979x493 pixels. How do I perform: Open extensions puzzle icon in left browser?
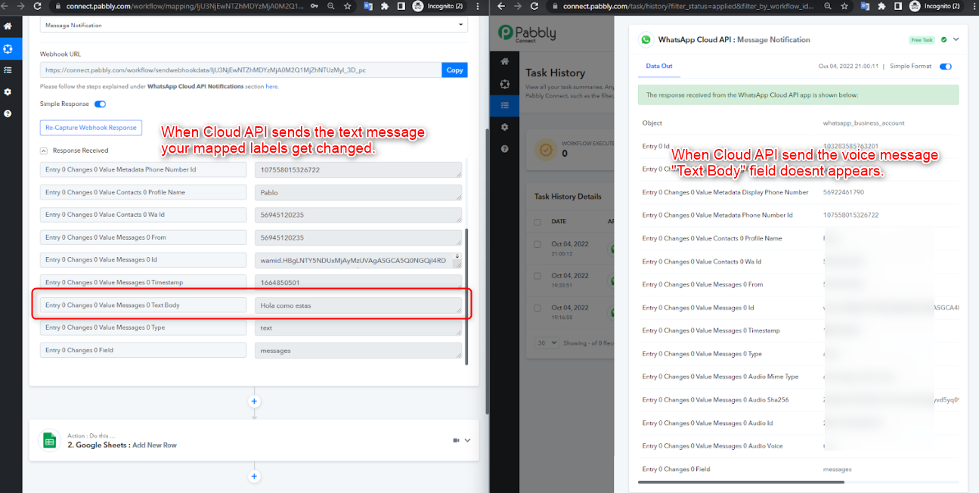pyautogui.click(x=385, y=6)
